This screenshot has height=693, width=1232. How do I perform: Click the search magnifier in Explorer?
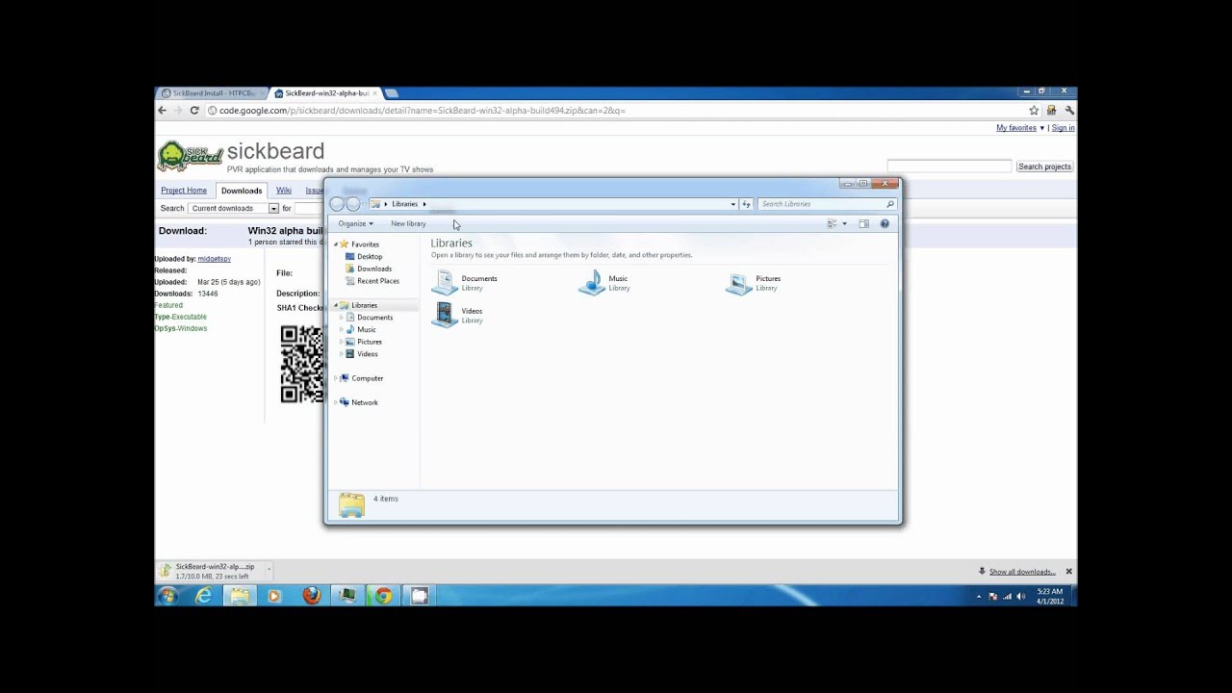pos(890,204)
